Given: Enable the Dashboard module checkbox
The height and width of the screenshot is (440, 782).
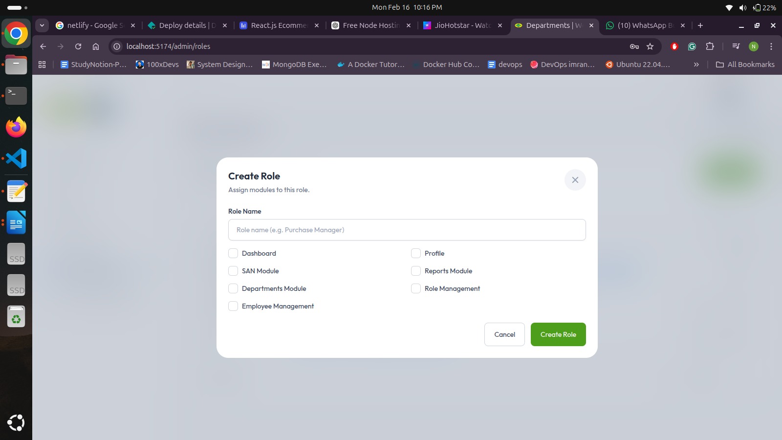Looking at the screenshot, I should pyautogui.click(x=233, y=253).
